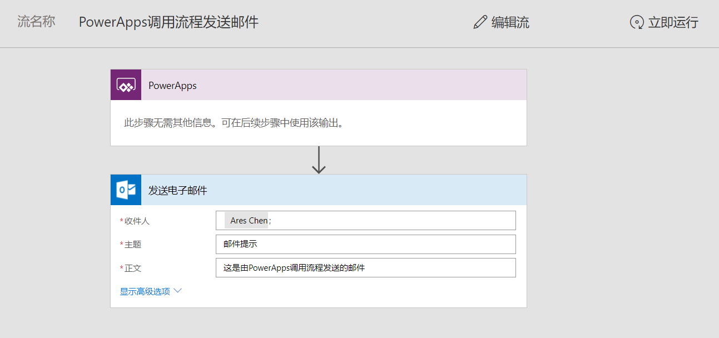719x338 pixels.
Task: Click empty space in the 收件人 field
Action: coord(389,221)
